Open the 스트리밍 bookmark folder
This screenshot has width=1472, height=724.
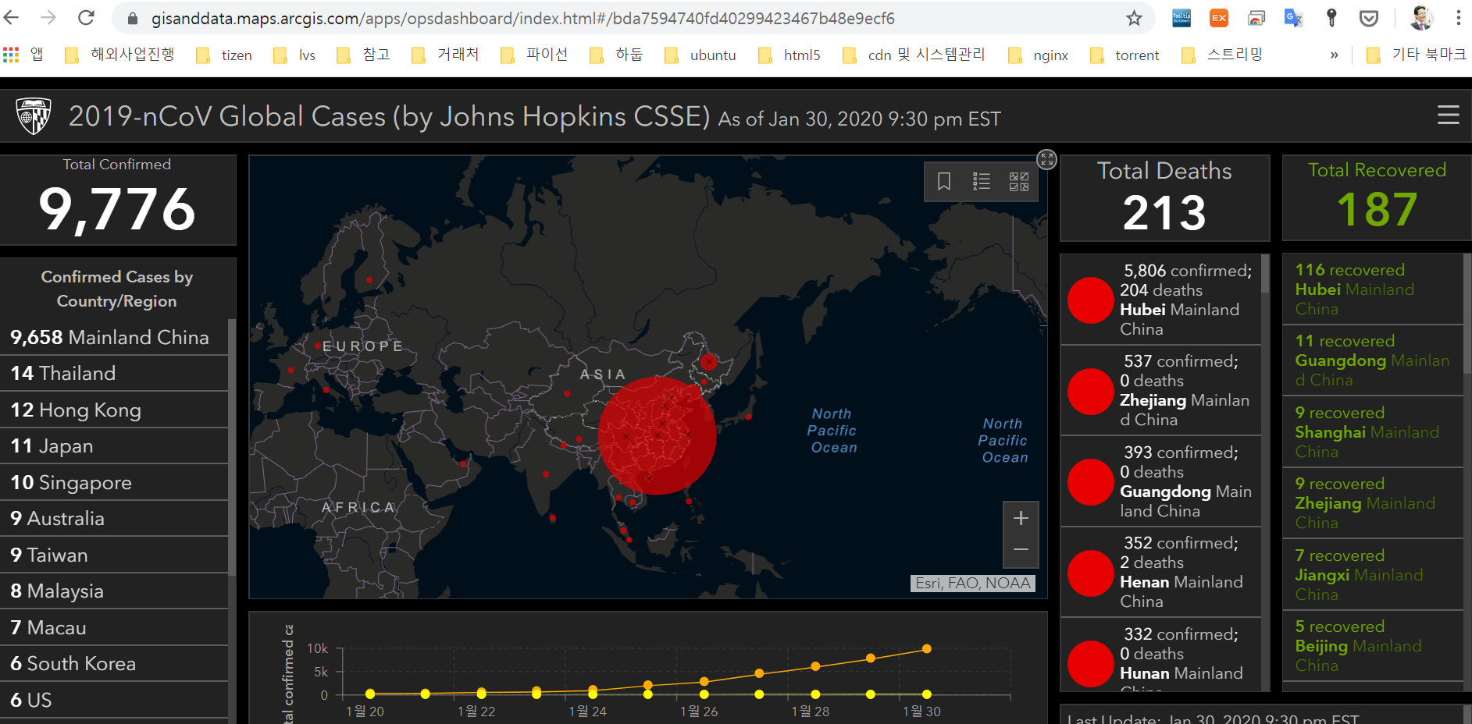point(1222,55)
